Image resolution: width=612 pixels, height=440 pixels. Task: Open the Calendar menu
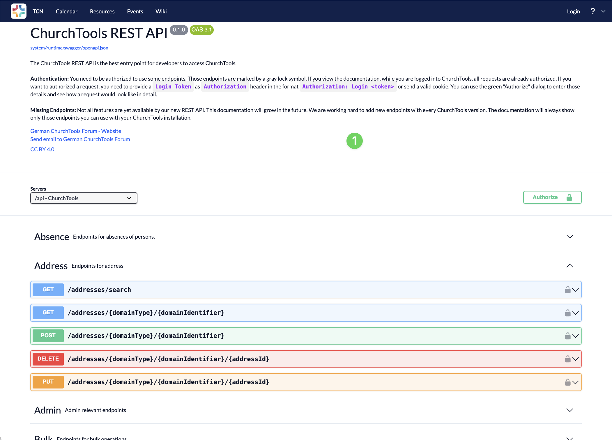click(x=67, y=11)
